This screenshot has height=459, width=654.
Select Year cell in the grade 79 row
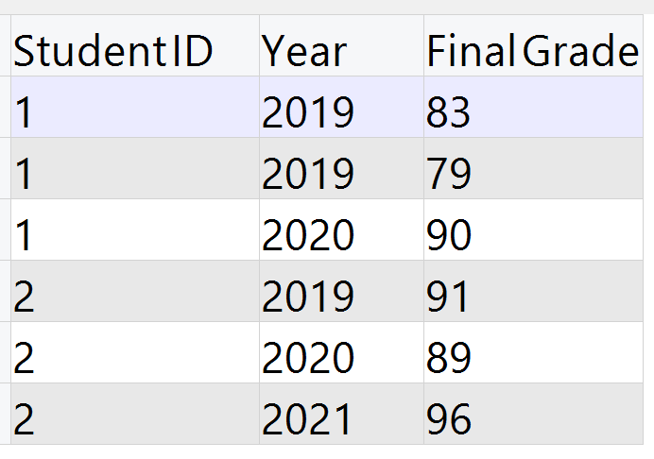pos(308,175)
